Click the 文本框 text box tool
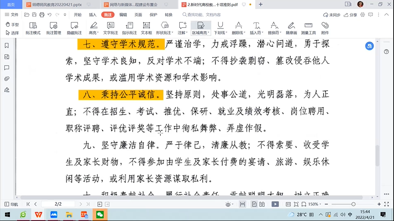Screen dimensions: 394x221 point(146,28)
